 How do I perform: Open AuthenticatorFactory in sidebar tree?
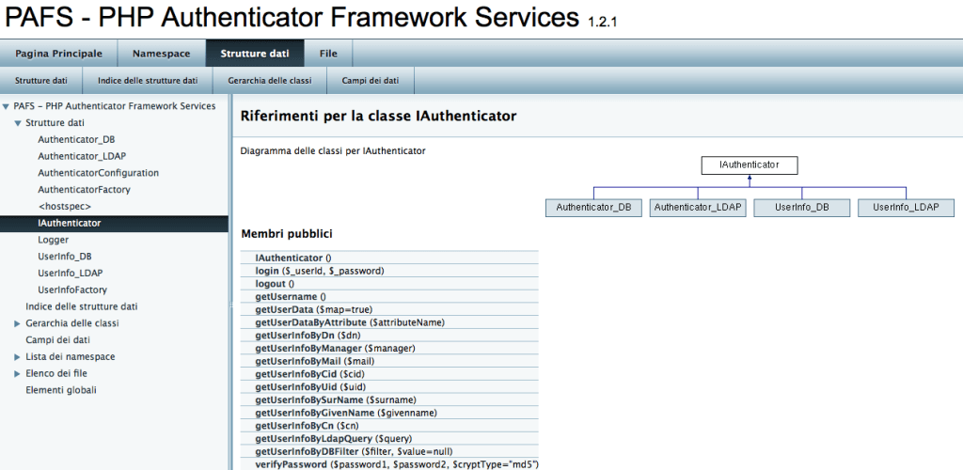tap(84, 190)
